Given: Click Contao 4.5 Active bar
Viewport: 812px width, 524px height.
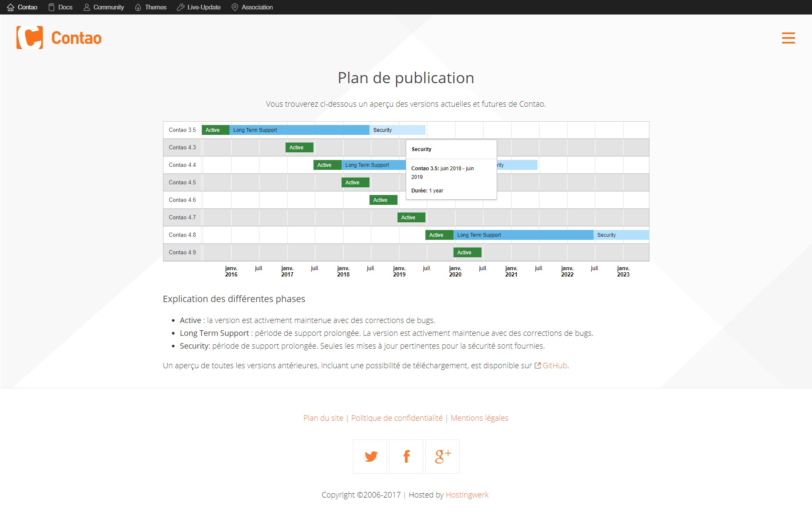Looking at the screenshot, I should coord(355,183).
